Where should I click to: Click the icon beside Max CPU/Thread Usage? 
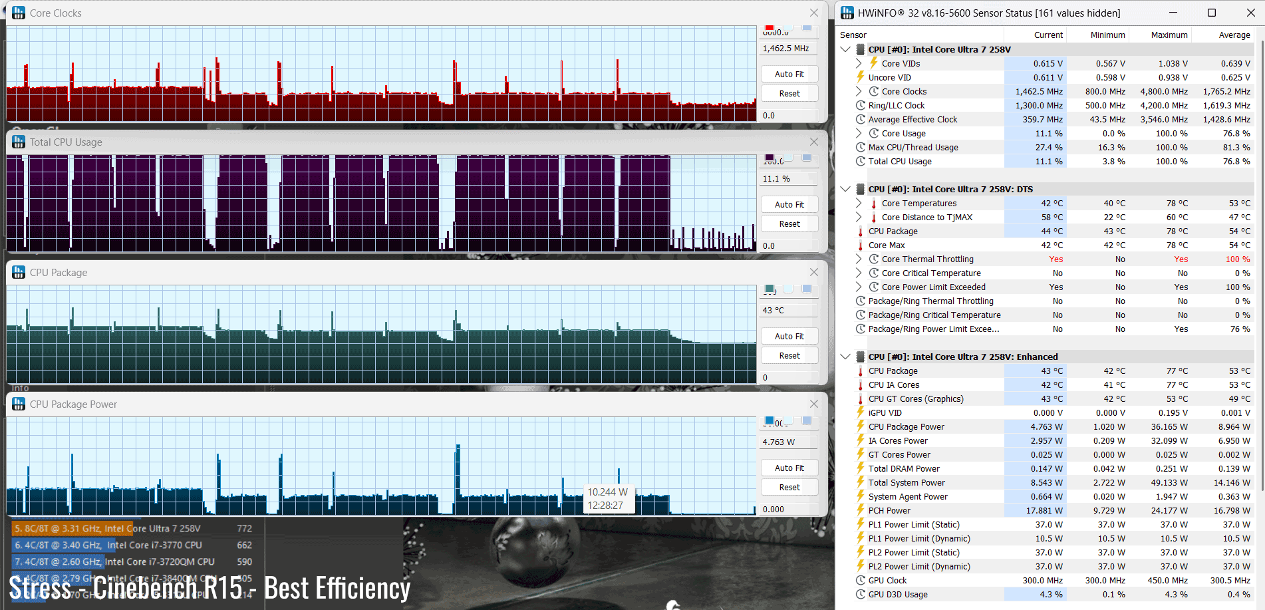pos(861,147)
